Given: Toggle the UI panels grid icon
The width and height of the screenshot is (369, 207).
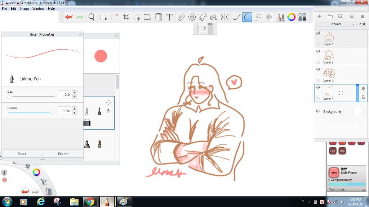Looking at the screenshot, I should tap(302, 17).
